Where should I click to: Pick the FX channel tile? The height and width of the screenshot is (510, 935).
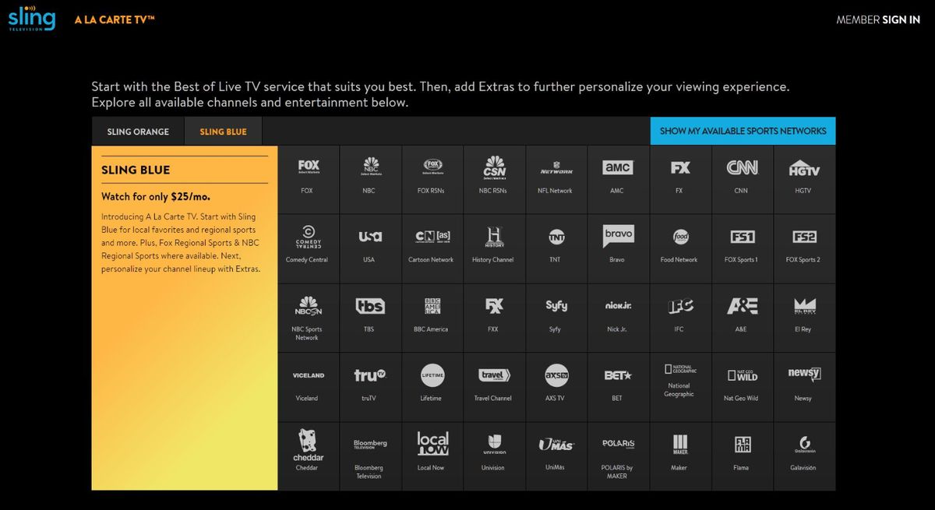point(680,179)
